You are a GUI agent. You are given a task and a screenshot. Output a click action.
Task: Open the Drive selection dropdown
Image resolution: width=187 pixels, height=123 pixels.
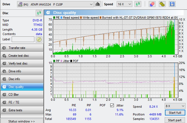point(55,4)
